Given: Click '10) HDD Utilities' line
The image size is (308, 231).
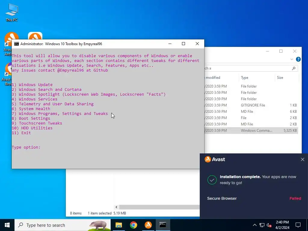Looking at the screenshot, I should pos(32,128).
